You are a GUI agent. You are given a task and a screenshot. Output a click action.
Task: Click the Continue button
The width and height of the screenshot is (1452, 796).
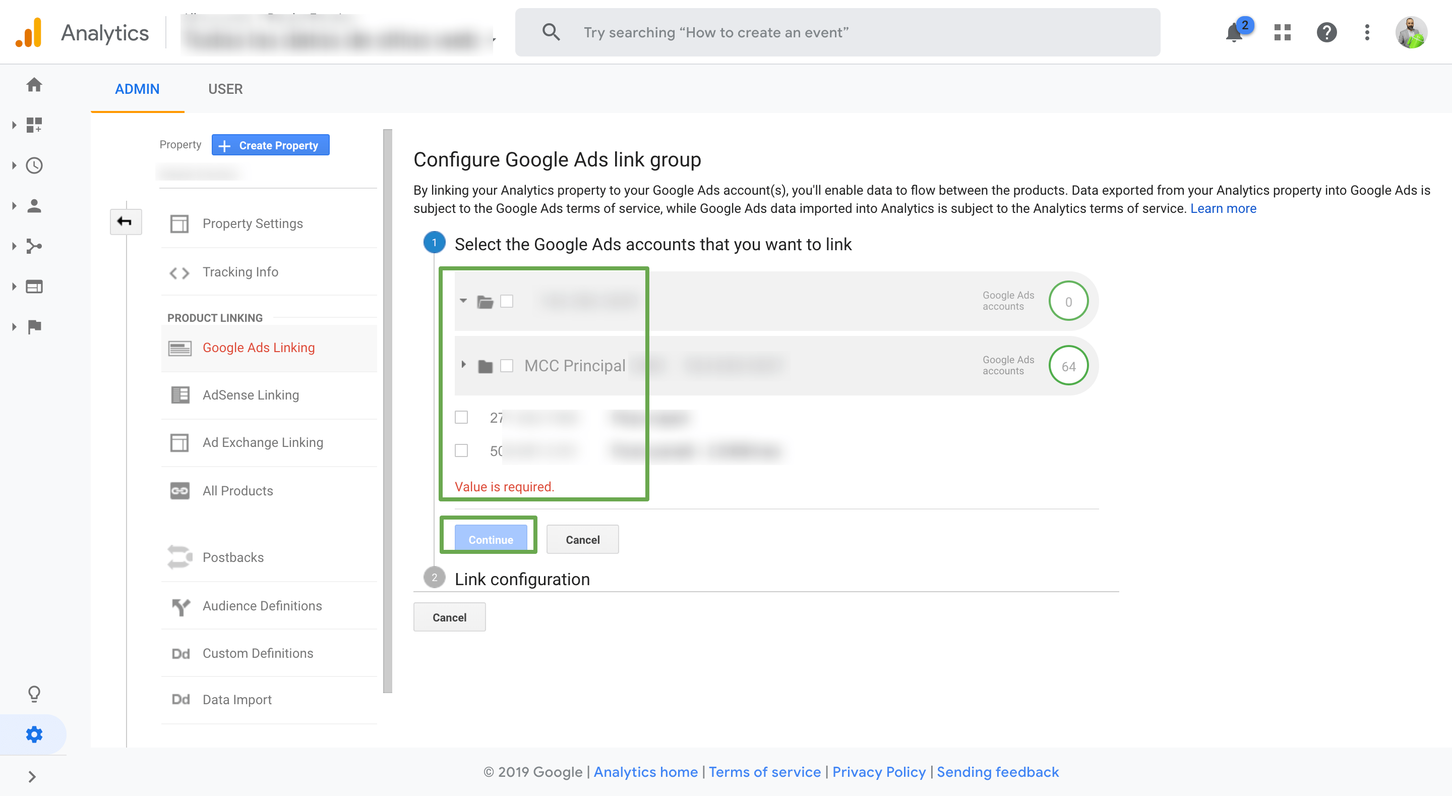pos(491,539)
